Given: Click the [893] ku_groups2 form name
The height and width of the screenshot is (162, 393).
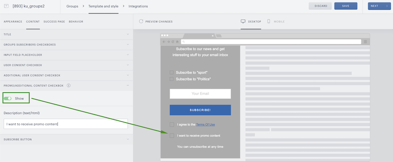Looking at the screenshot, I should coord(29,6).
